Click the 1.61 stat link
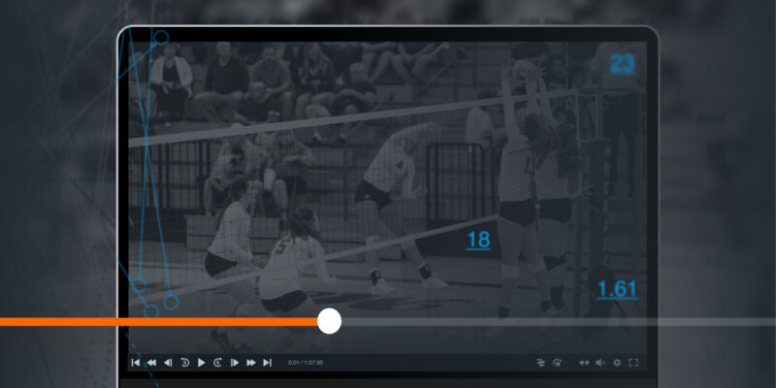The image size is (776, 388). click(617, 288)
